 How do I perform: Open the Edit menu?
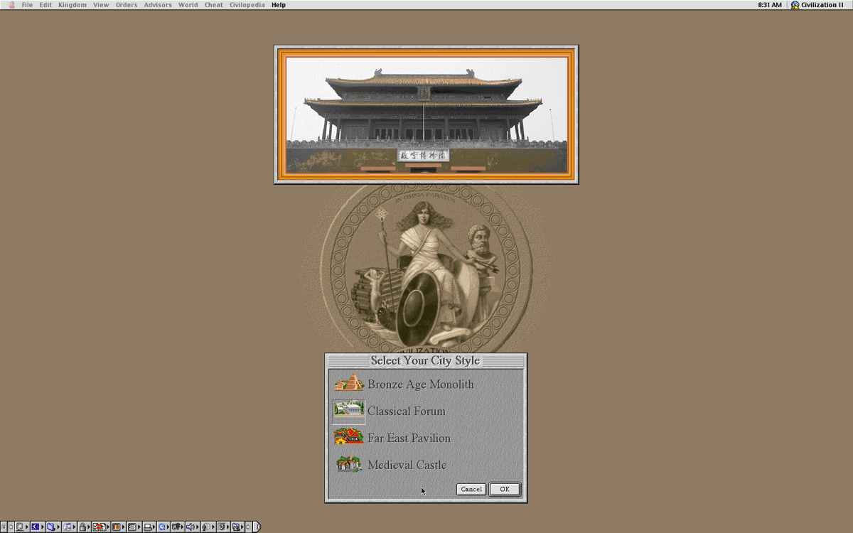(45, 5)
